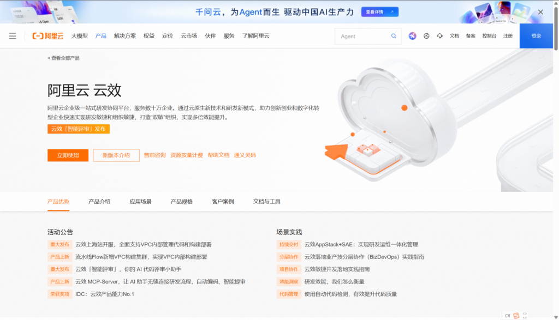This screenshot has height=320, width=559.
Task: Click the 活动公告 heading
Action: coord(60,232)
